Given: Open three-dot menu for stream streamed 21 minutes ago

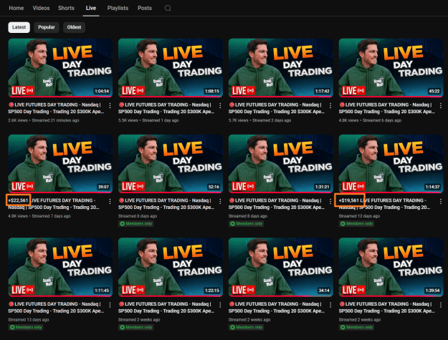Looking at the screenshot, I should (110, 105).
